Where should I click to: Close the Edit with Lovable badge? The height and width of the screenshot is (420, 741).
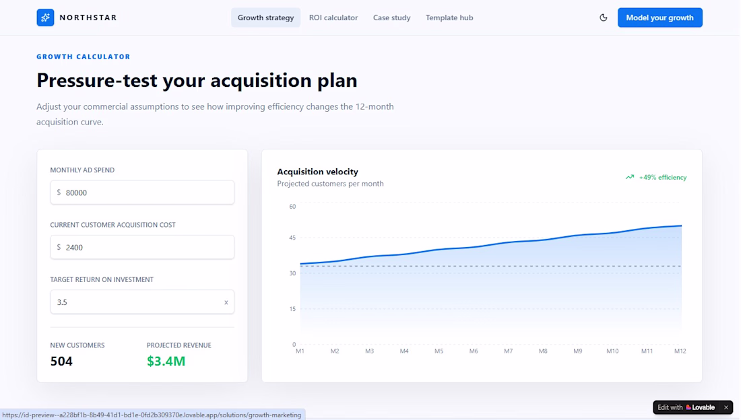[726, 407]
